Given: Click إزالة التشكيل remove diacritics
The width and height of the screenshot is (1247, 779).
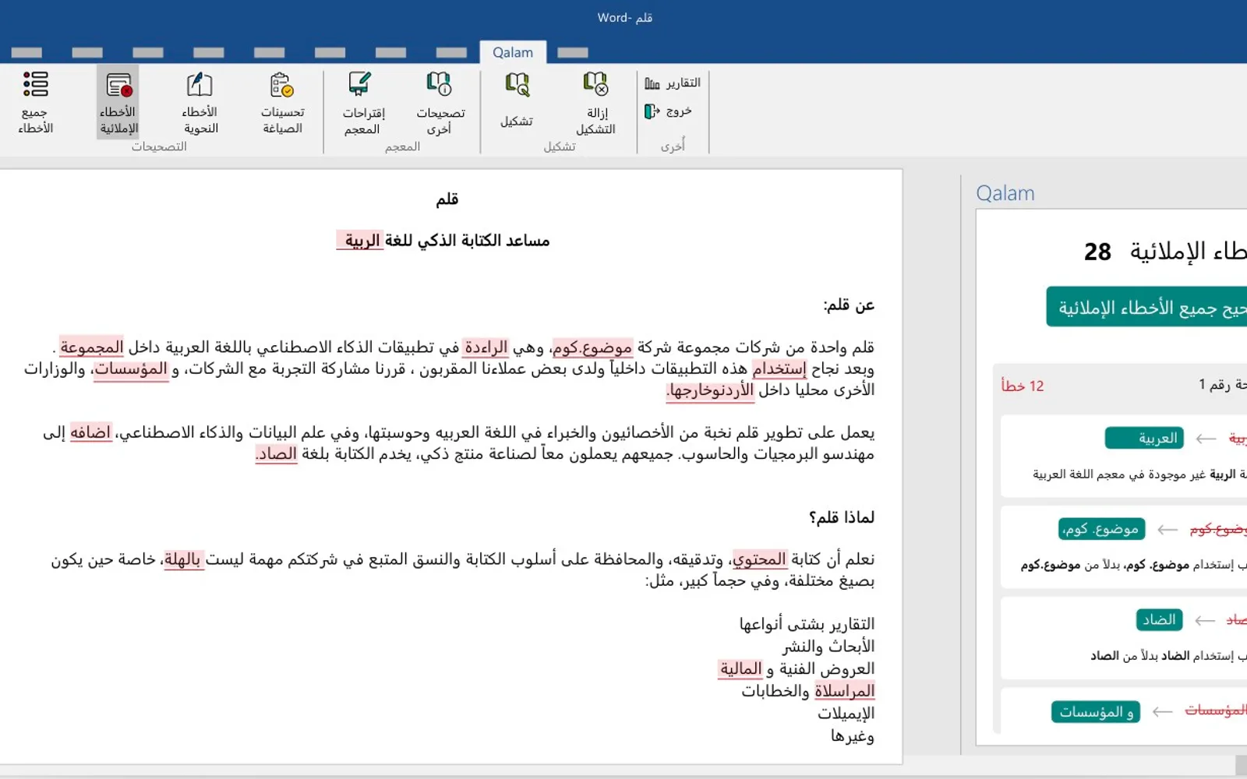Looking at the screenshot, I should 595,103.
